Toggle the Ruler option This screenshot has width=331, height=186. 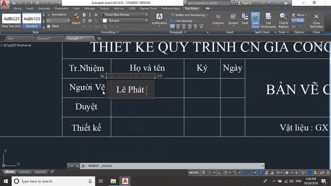[298, 21]
